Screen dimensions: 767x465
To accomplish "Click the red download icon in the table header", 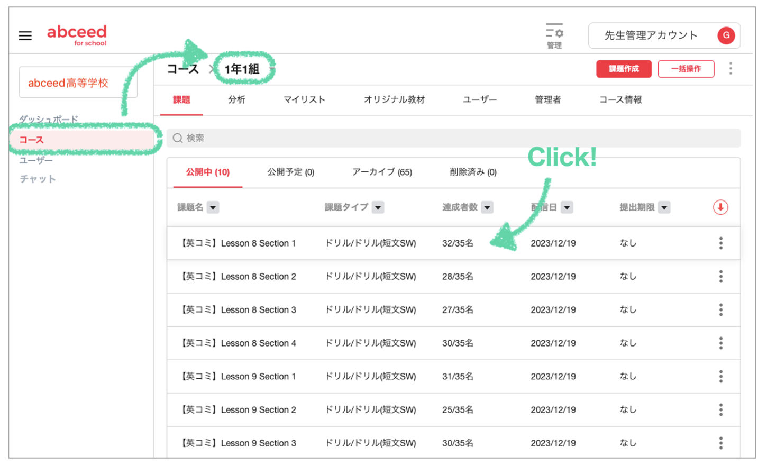I will (720, 207).
